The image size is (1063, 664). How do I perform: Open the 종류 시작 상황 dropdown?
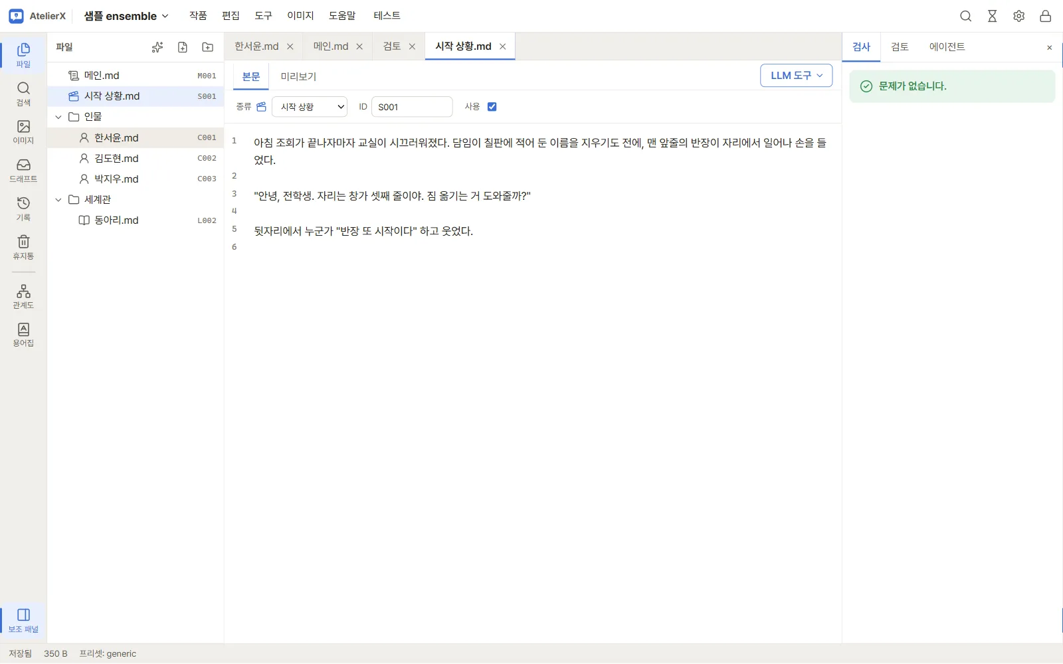pyautogui.click(x=310, y=107)
